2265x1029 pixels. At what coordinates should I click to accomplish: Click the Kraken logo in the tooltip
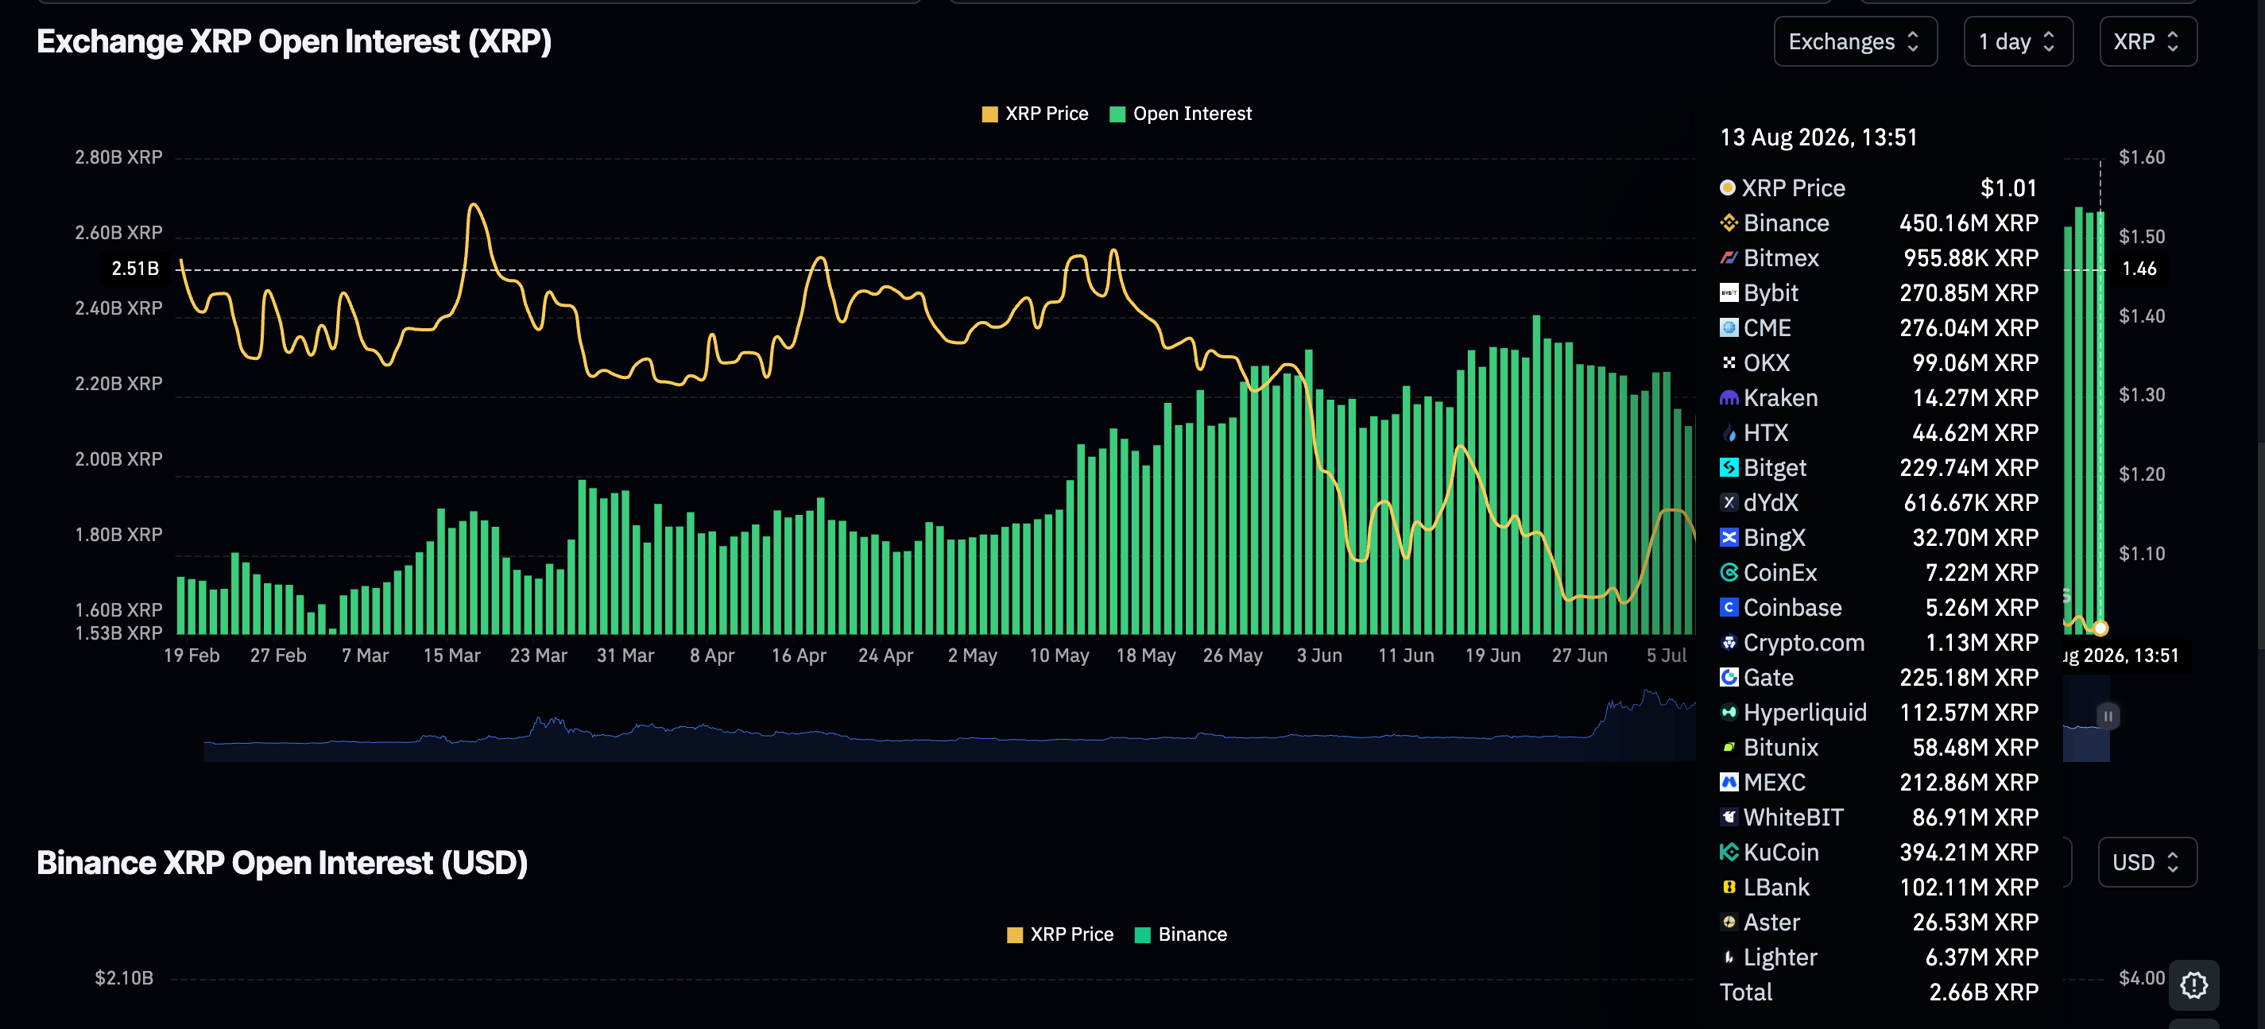[1729, 397]
